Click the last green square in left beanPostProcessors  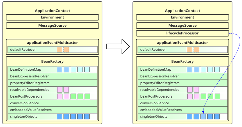(x=87, y=96)
